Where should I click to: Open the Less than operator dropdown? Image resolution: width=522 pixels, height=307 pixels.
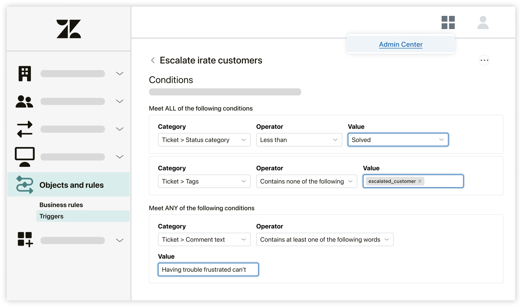point(299,140)
